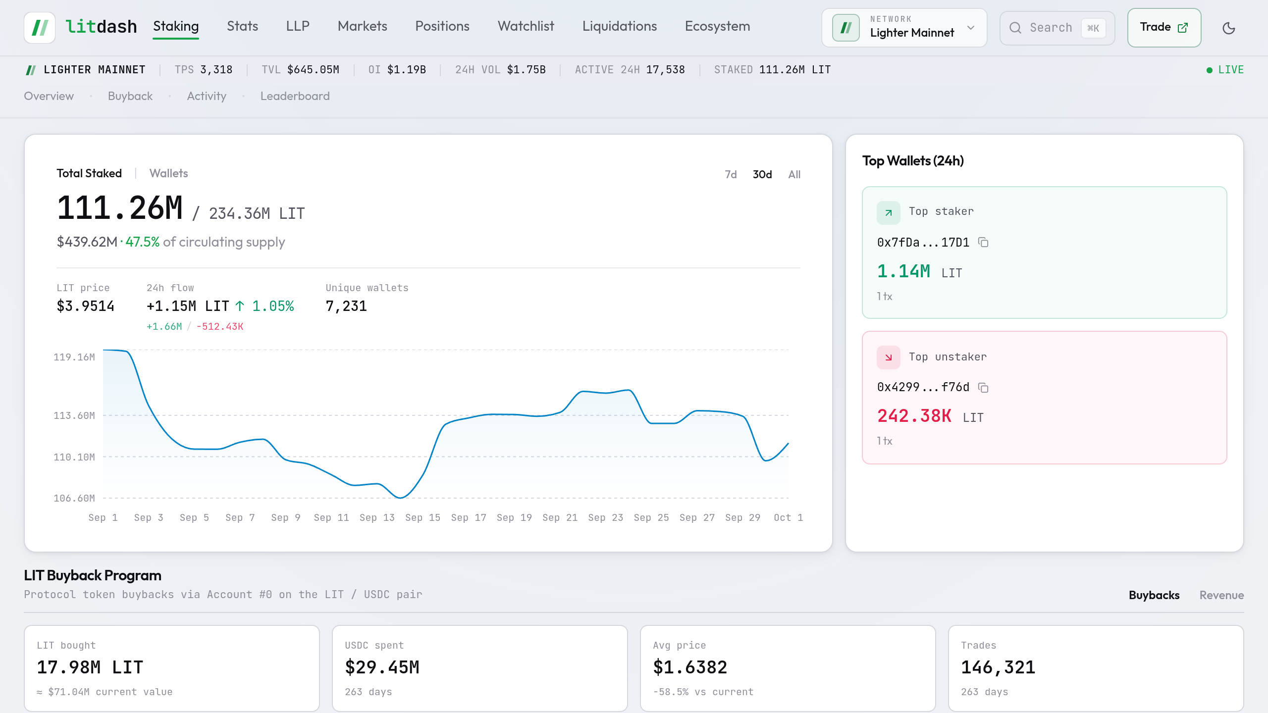The image size is (1268, 713).
Task: Click the ⌘K search shortcut badge
Action: [x=1093, y=28]
